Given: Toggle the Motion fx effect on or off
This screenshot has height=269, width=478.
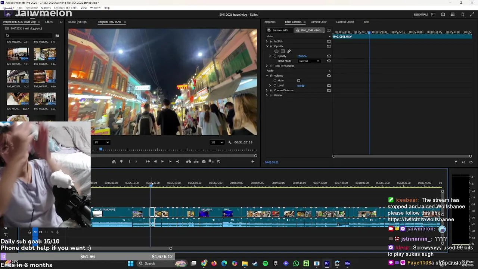Looking at the screenshot, I should point(271,41).
